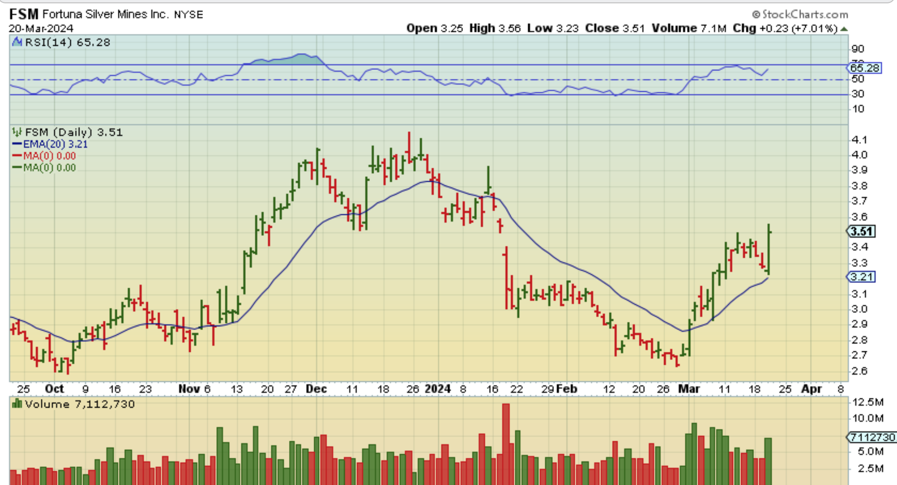
Task: Click the High 3.56 quote value
Action: coord(495,29)
